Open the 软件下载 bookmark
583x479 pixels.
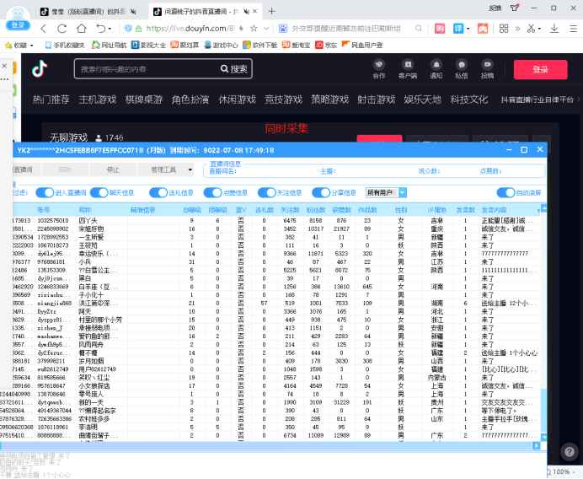259,46
